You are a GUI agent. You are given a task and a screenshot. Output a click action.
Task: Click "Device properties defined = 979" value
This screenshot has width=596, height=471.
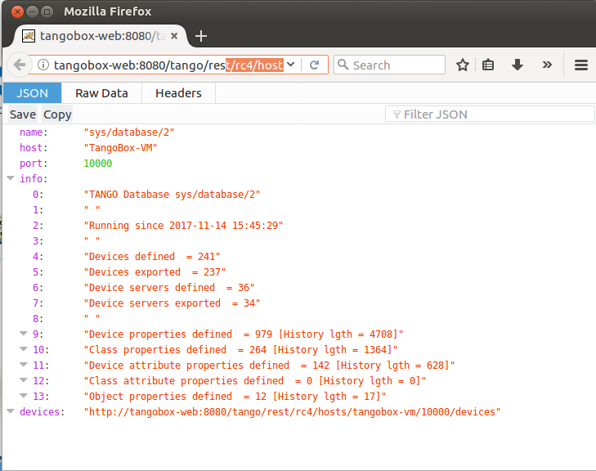(x=244, y=334)
